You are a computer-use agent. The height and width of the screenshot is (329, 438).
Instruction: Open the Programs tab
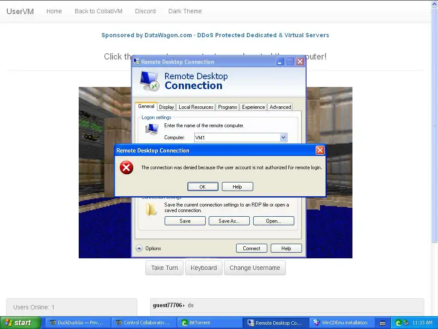(x=228, y=107)
